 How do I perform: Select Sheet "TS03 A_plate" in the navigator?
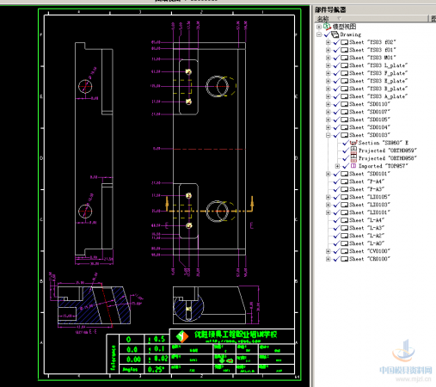coord(378,96)
